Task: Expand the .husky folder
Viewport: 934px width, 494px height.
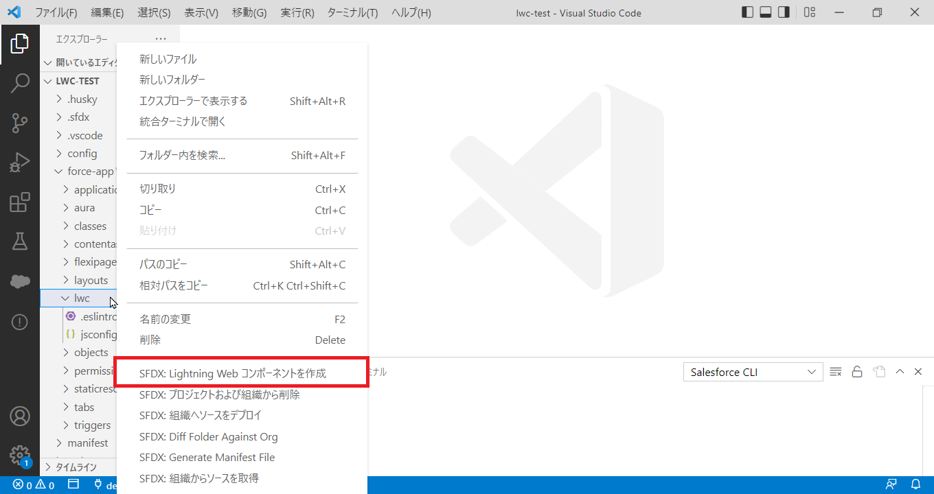Action: coord(82,99)
